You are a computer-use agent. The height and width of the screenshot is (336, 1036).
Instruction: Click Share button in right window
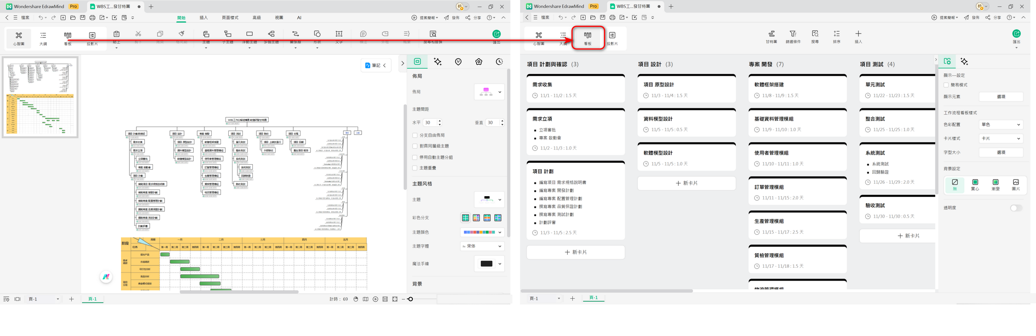(x=993, y=17)
